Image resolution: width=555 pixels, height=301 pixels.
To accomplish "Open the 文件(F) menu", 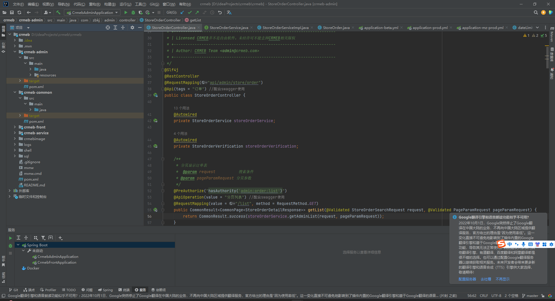I will pyautogui.click(x=18, y=4).
